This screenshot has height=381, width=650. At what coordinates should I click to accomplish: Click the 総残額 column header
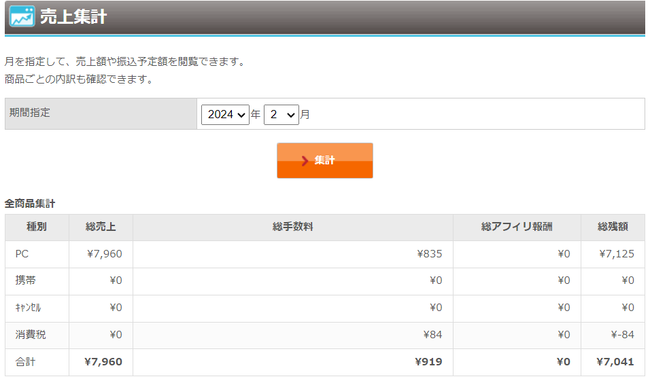pyautogui.click(x=613, y=227)
